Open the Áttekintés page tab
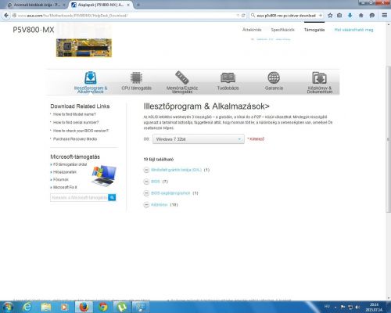 pyautogui.click(x=252, y=30)
